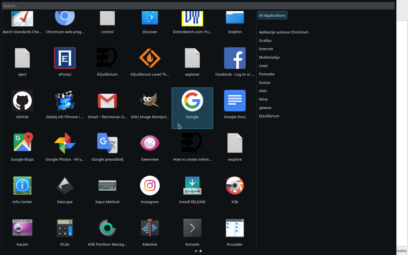
Task: Select the Internet category
Action: [x=266, y=49]
